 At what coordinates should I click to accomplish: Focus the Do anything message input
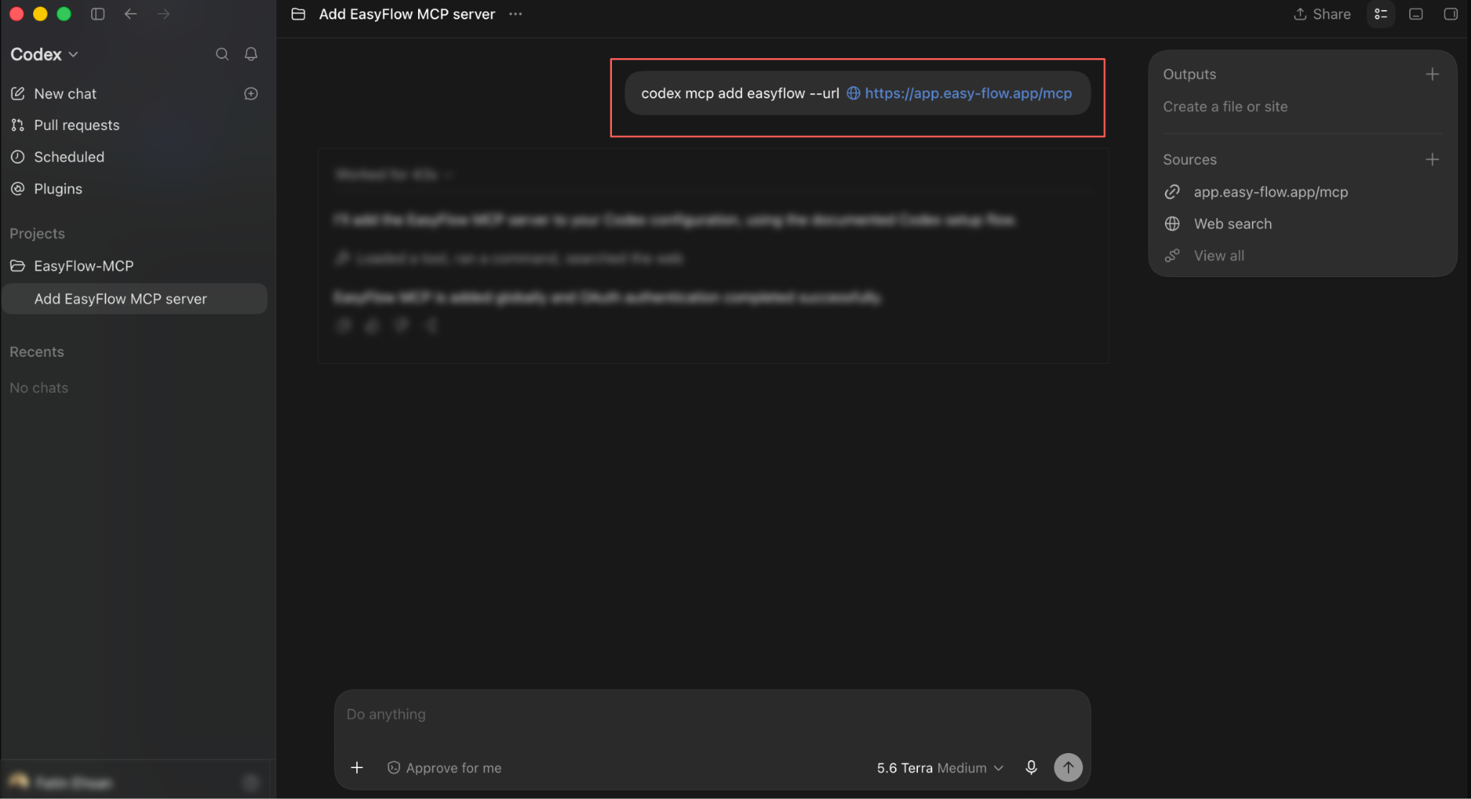pos(712,714)
